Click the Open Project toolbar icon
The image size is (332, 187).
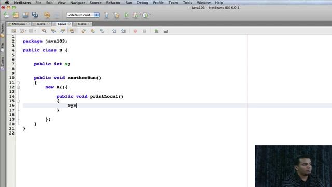click(x=25, y=15)
